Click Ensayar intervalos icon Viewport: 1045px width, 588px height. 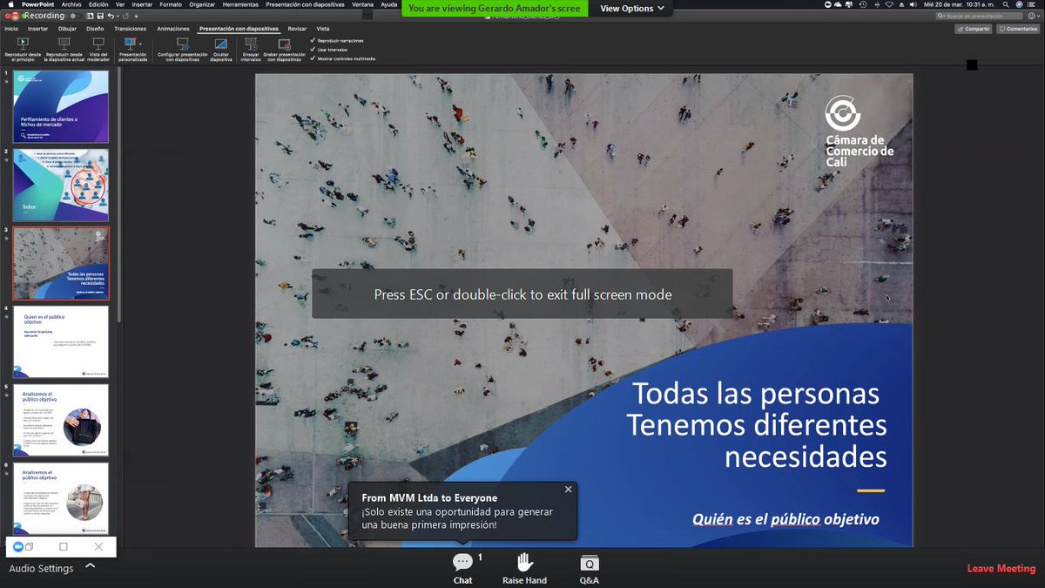(251, 44)
